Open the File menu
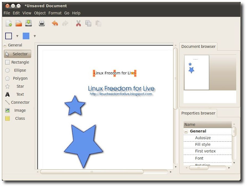247x187 pixels. point(7,13)
